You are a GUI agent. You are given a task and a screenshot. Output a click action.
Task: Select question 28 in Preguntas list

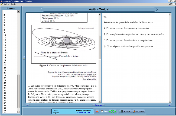[x=5, y=80]
